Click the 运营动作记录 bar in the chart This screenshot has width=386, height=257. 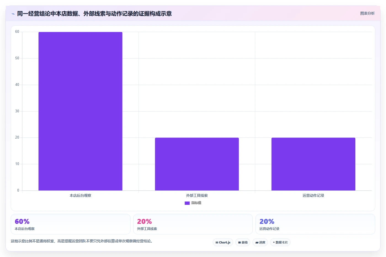click(x=313, y=164)
